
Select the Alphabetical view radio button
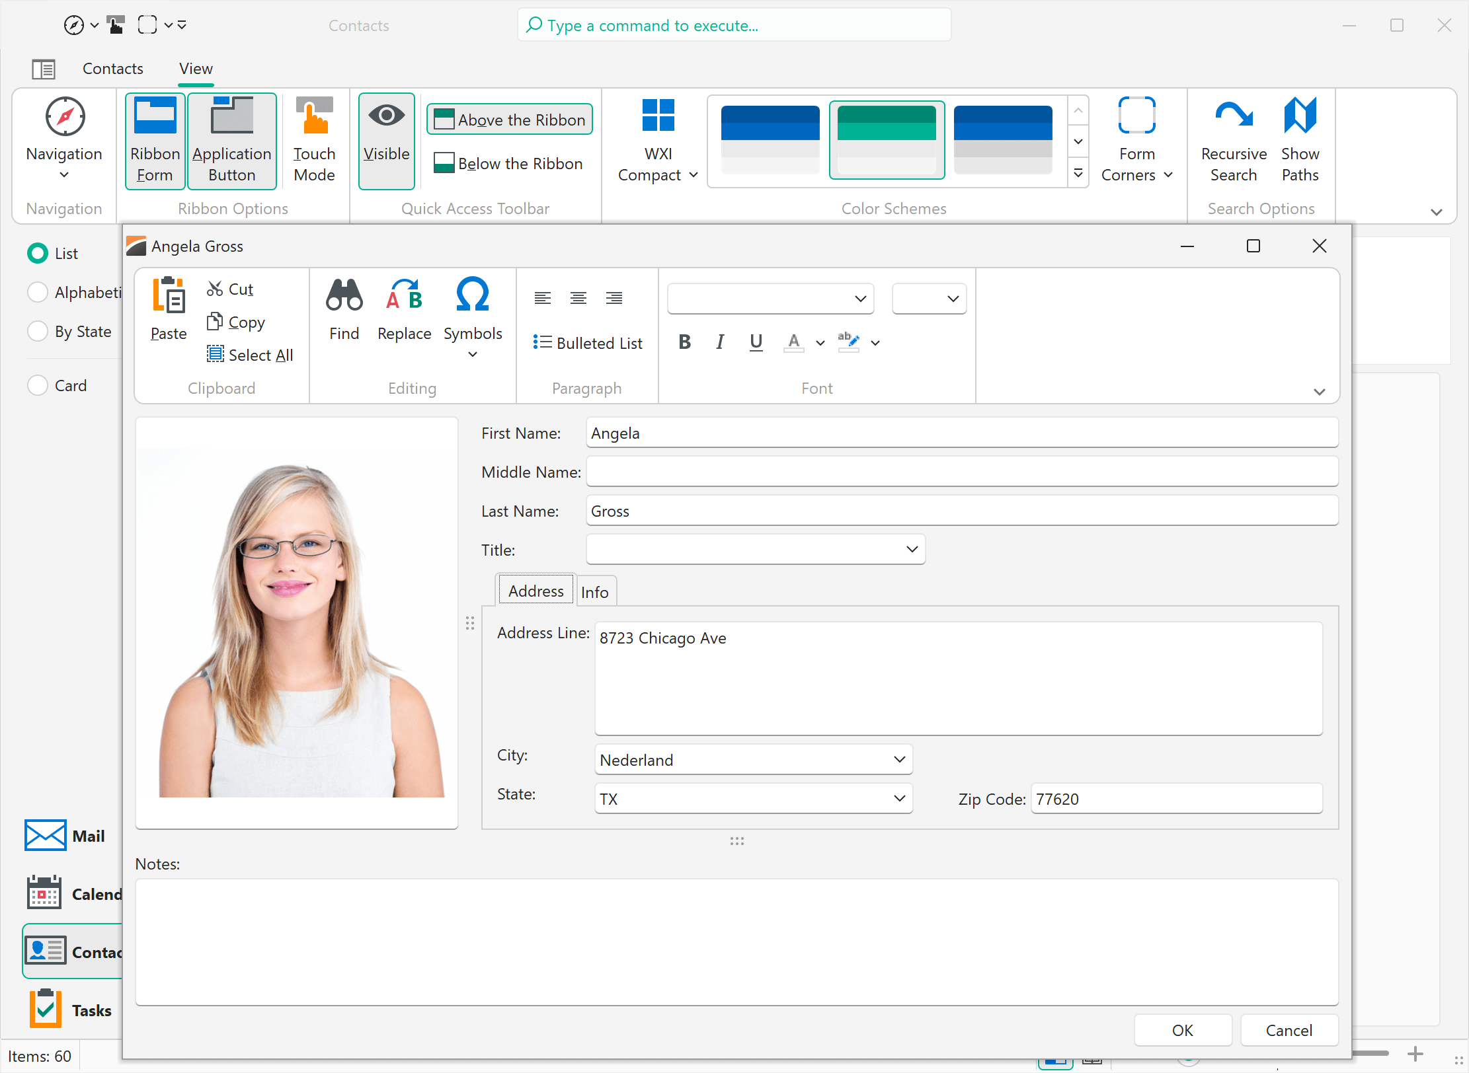[x=38, y=292]
